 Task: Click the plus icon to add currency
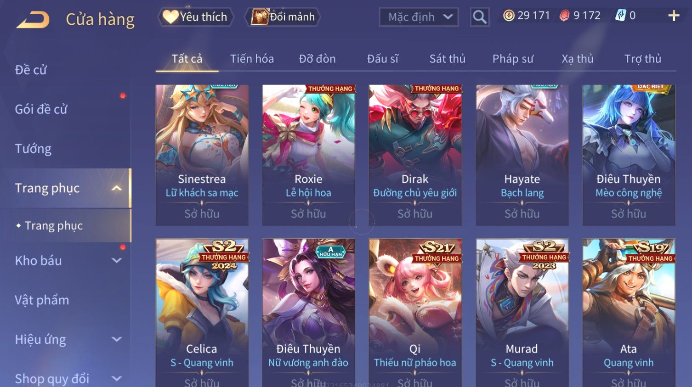(x=674, y=16)
